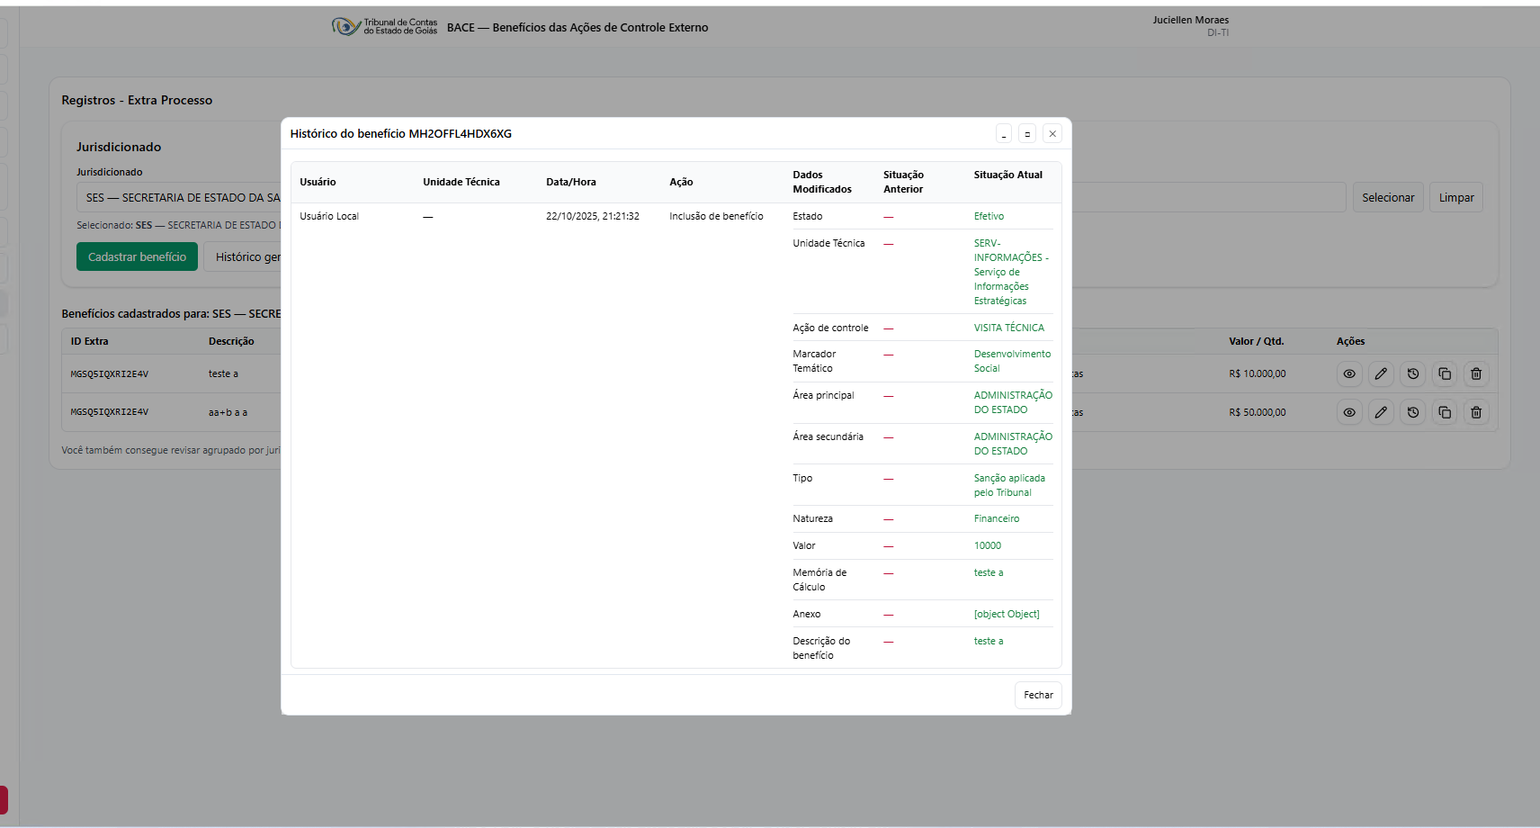Edit the R$ 10.000,00 benefit with pencil icon
The image size is (1540, 828).
pos(1381,373)
